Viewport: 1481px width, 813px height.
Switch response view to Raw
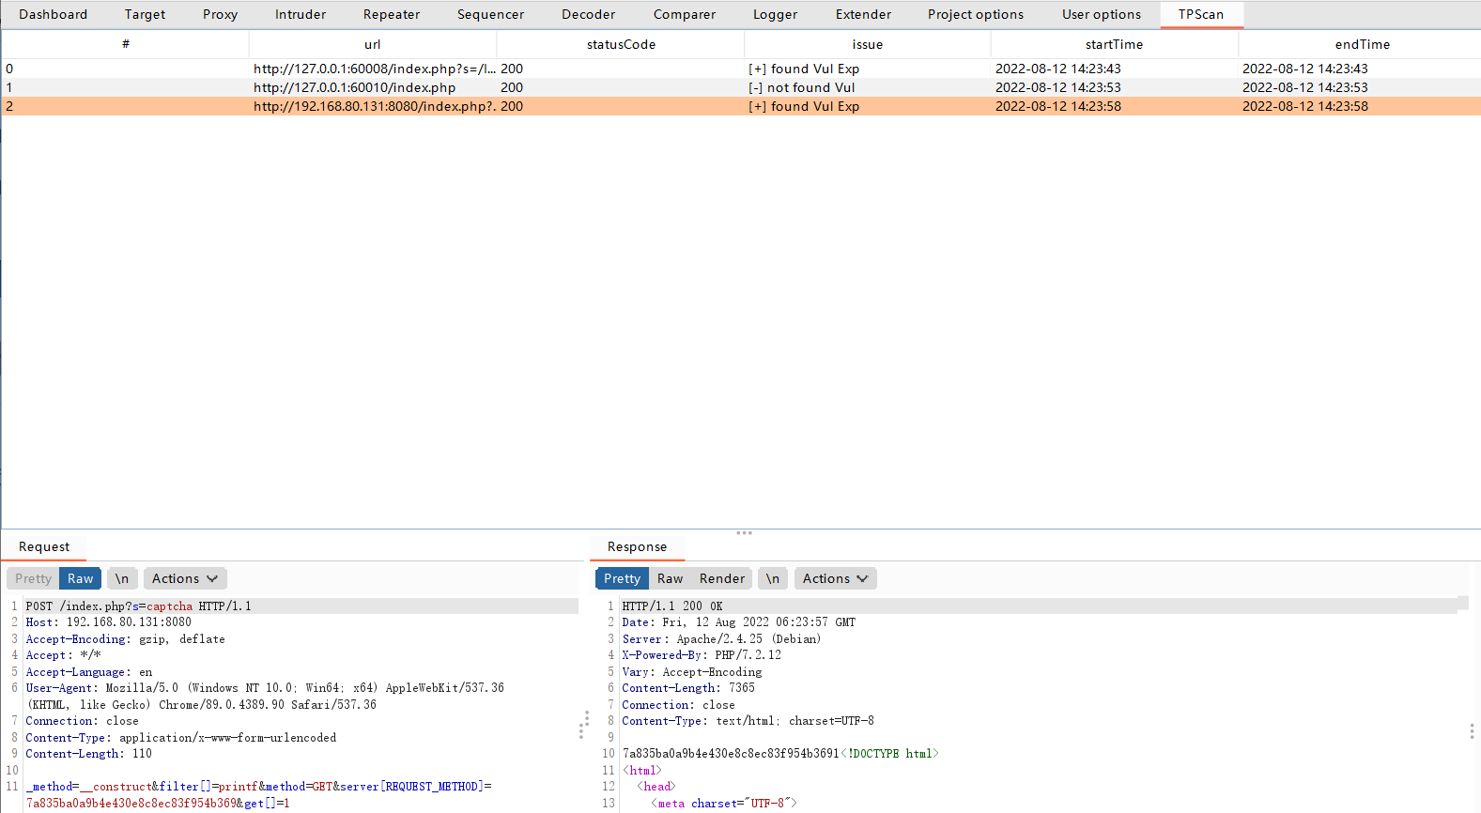point(670,578)
